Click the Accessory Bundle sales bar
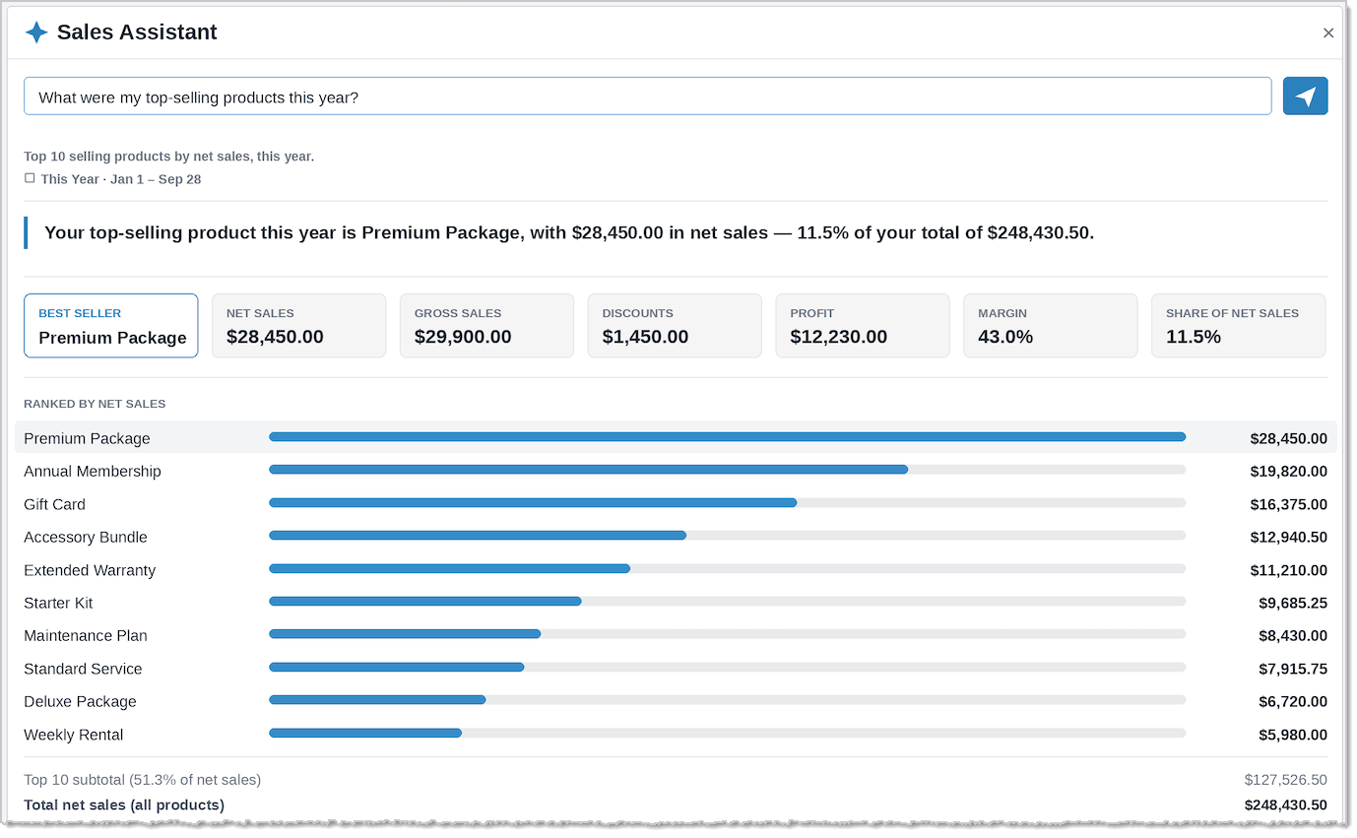Image resolution: width=1357 pixels, height=838 pixels. click(x=478, y=536)
